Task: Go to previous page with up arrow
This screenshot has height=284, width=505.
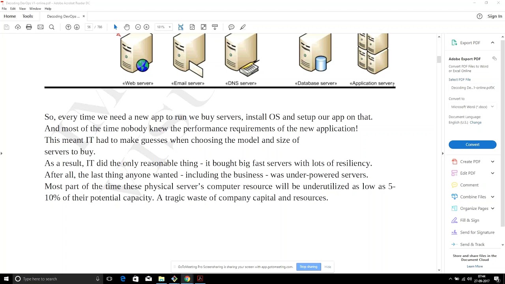Action: (x=68, y=27)
